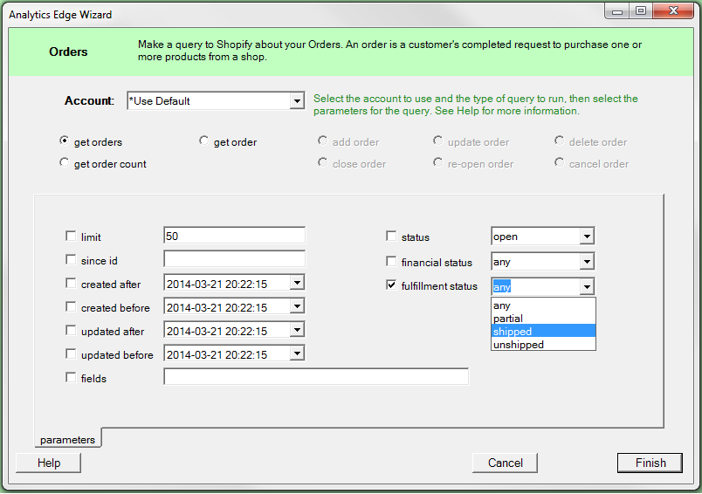
Task: Check the 'updated before' checkbox
Action: [x=71, y=354]
